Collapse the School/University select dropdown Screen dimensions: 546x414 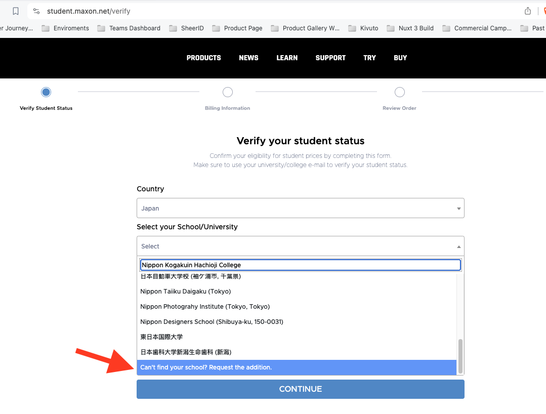pyautogui.click(x=458, y=246)
